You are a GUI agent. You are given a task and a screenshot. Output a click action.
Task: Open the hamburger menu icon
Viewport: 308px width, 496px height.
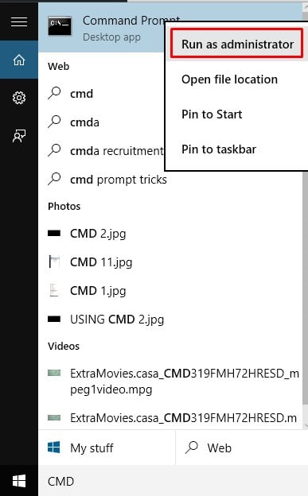19,21
